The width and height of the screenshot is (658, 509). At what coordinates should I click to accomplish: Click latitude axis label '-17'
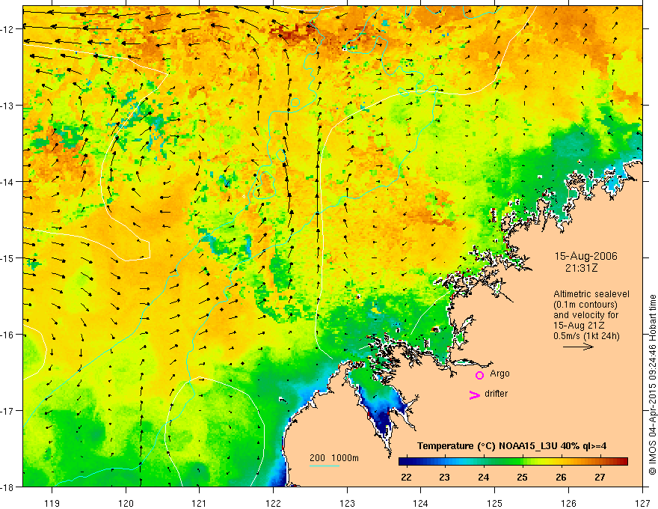[x=7, y=411]
